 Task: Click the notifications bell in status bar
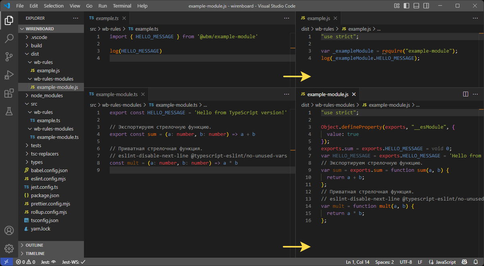(476, 262)
